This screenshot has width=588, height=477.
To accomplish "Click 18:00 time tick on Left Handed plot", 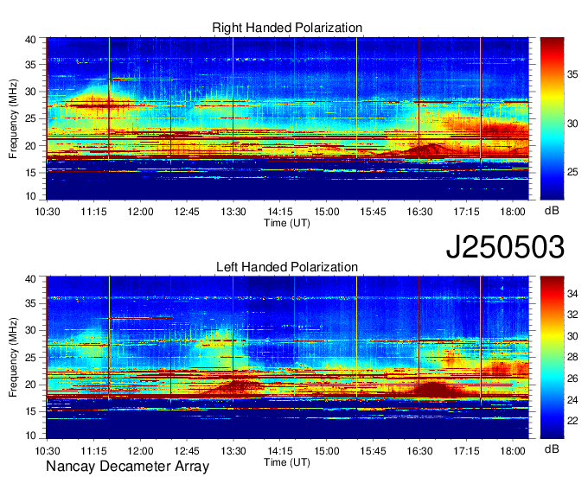I will [513, 451].
